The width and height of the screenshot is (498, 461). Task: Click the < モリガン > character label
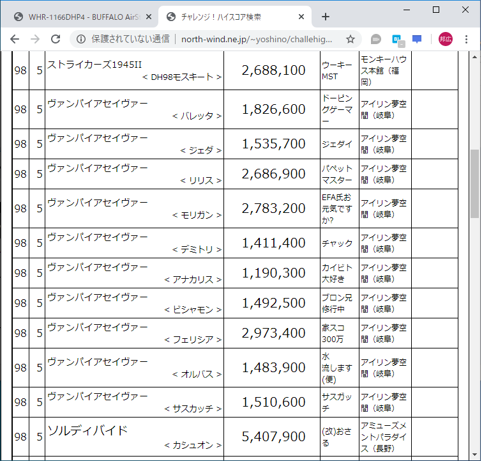(x=197, y=215)
